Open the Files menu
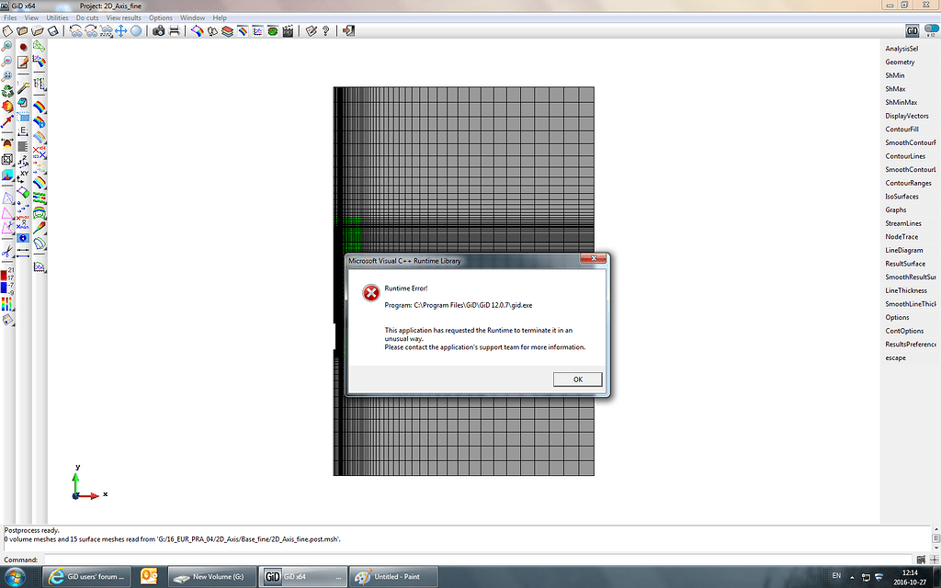 pyautogui.click(x=9, y=17)
